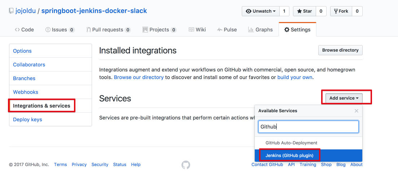Click the 'Available Services' popup title
Viewport: 398px width, 183px height.
(278, 111)
